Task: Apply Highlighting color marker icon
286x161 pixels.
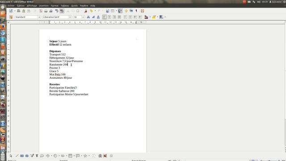Action: (154, 17)
